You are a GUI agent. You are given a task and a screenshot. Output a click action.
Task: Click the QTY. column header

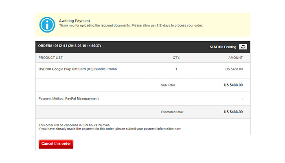[176, 58]
